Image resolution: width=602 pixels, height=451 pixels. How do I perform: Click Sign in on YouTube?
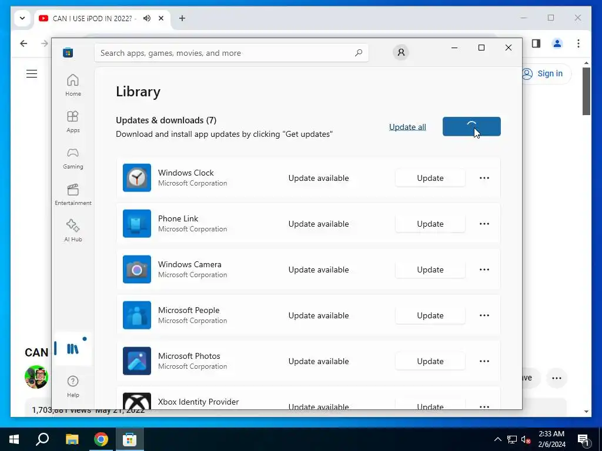pos(547,73)
